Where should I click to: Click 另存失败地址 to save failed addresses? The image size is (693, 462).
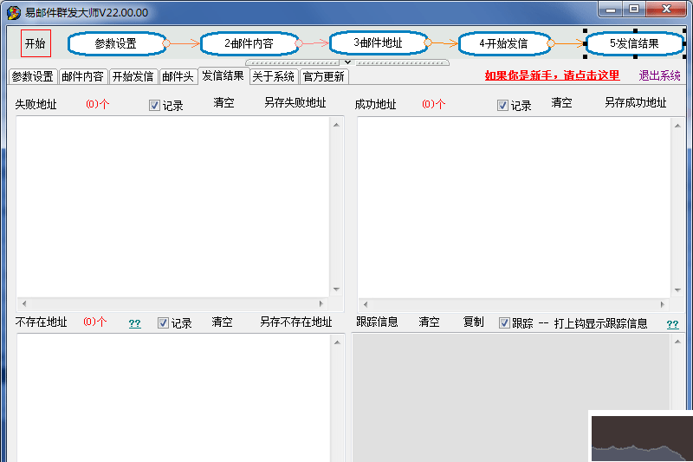(295, 103)
